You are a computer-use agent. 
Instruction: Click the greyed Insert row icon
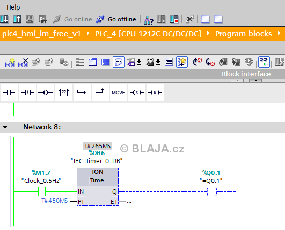pos(36,62)
